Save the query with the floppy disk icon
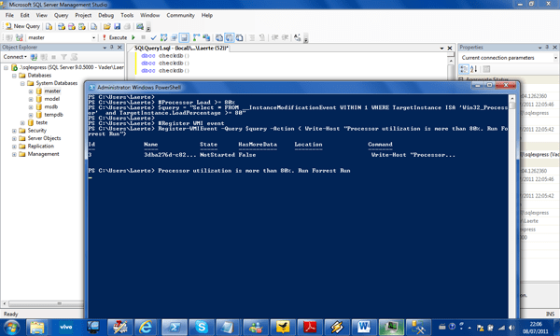The height and width of the screenshot is (336, 560). (118, 26)
